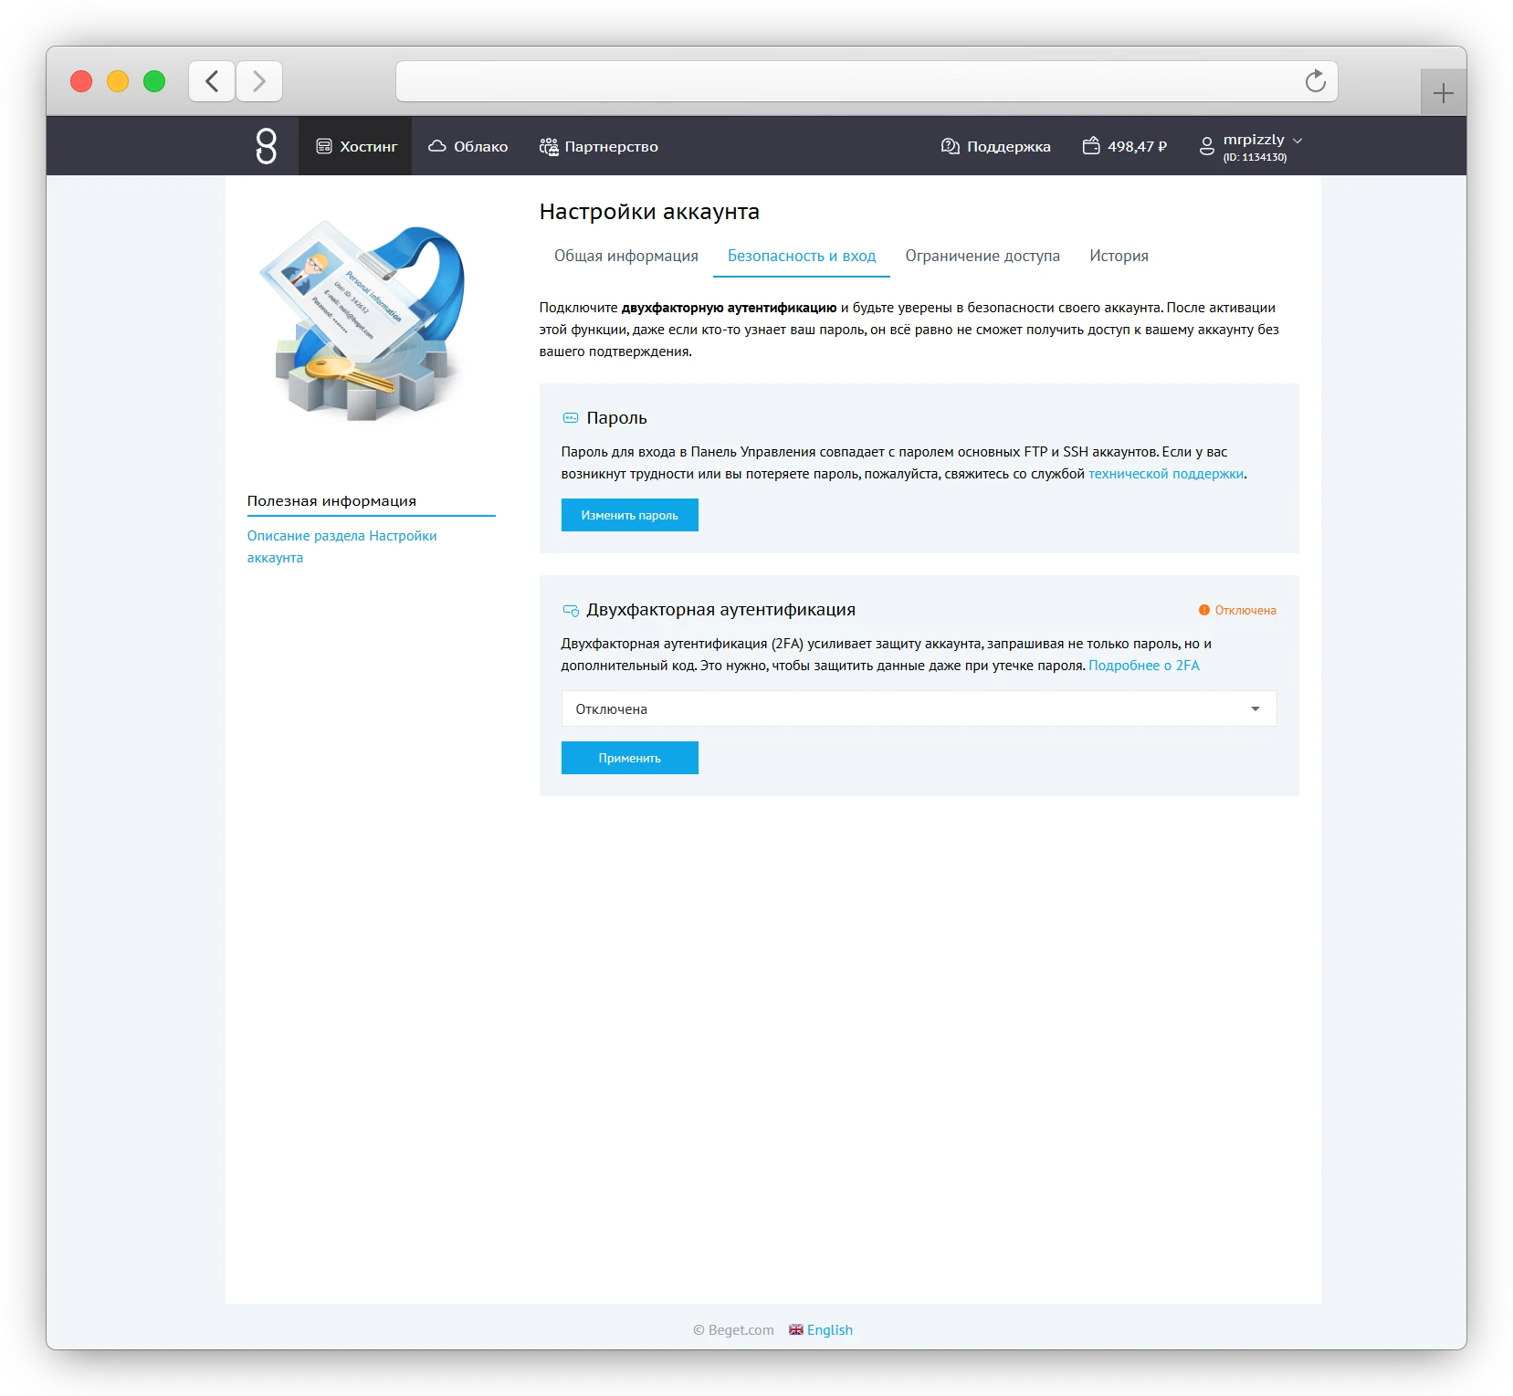Open the Хостинг section

pos(356,146)
